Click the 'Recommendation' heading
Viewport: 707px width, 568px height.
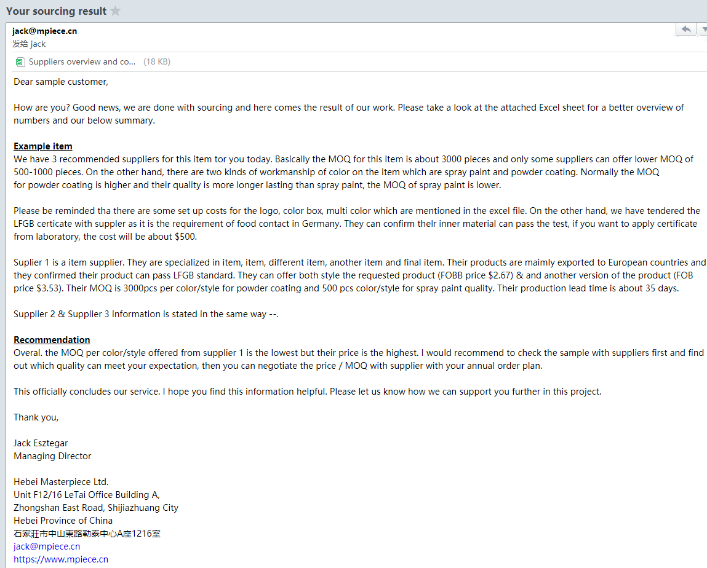pos(52,340)
